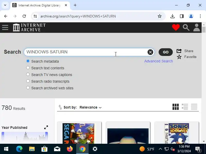206x154 pixels.
Task: Close the Internet Archive tab
Action: click(66, 5)
